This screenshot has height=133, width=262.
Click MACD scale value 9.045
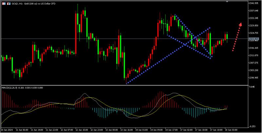tap(253, 87)
